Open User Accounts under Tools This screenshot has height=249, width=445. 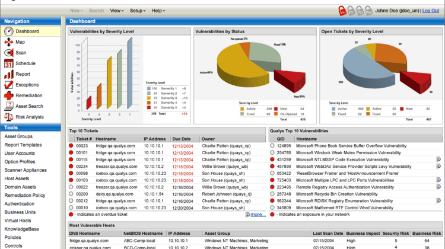tap(20, 154)
